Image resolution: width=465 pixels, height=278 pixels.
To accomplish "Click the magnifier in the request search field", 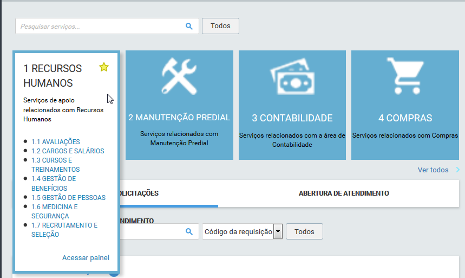I will click(x=189, y=231).
